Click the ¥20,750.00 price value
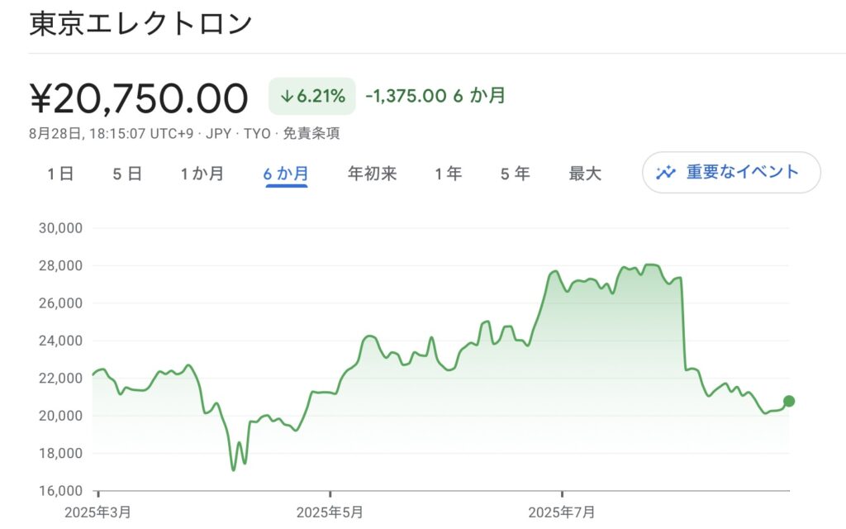The image size is (846, 529). 139,98
